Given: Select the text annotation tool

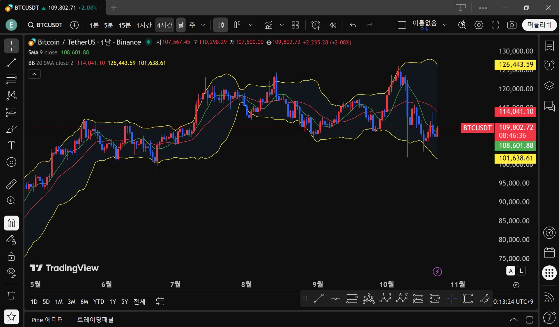Looking at the screenshot, I should point(11,145).
